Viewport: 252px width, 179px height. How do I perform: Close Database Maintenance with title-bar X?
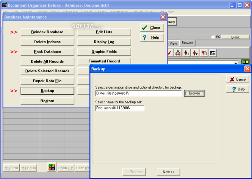tap(163, 17)
